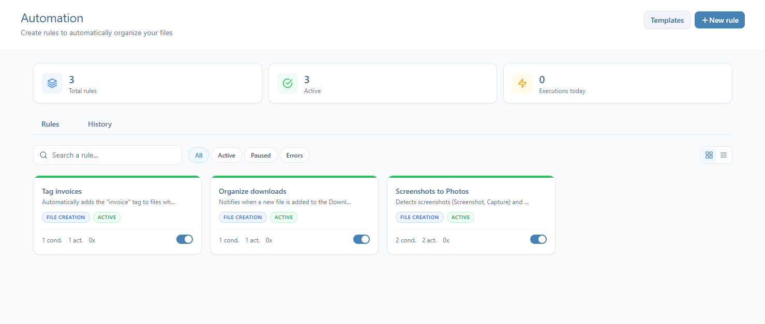Image resolution: width=765 pixels, height=324 pixels.
Task: Filter rules by Active
Action: [x=226, y=155]
